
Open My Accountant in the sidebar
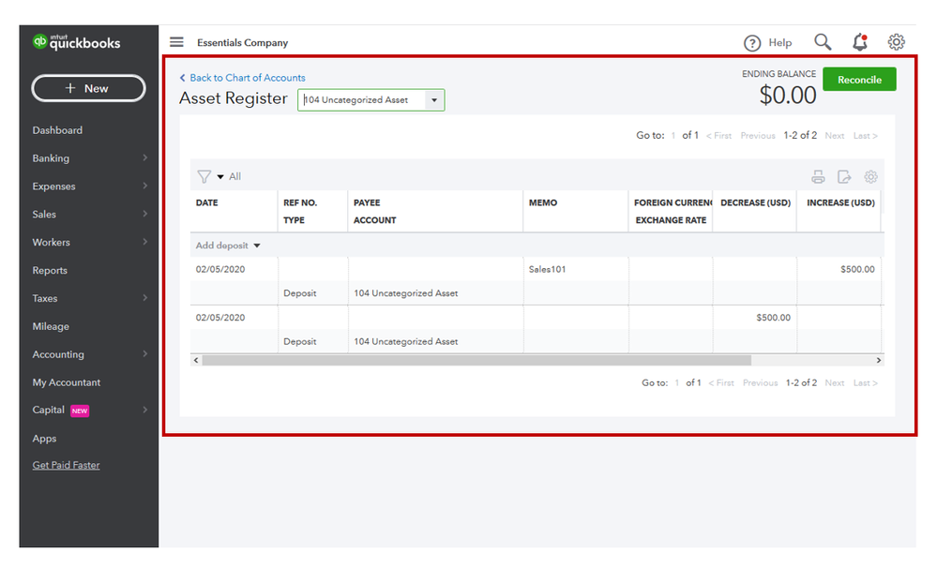(67, 382)
